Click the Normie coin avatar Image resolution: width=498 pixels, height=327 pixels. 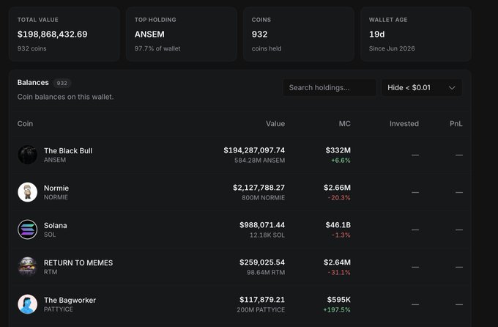coord(28,192)
